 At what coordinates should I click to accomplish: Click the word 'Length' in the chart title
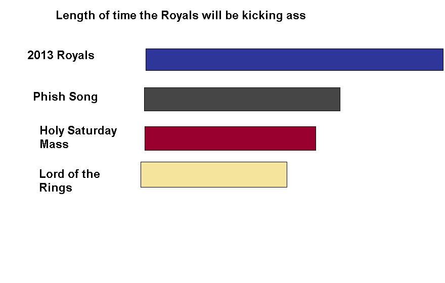(75, 15)
